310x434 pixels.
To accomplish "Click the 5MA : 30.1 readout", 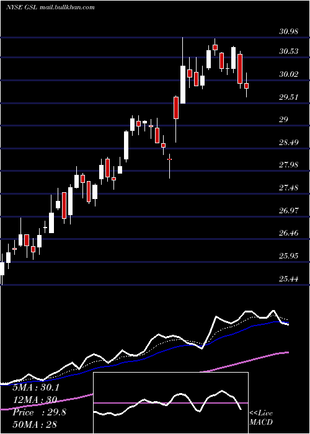I will click(36, 387).
